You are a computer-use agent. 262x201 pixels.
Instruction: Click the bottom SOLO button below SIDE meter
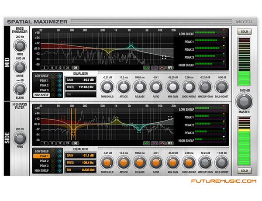point(244,171)
